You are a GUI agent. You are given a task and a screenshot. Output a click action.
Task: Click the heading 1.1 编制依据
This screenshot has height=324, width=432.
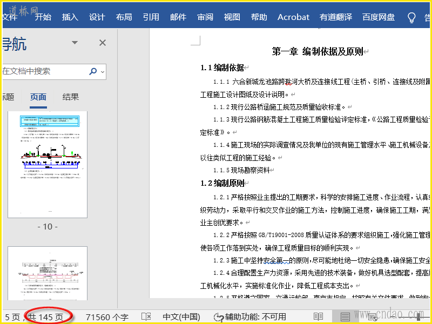pos(222,67)
